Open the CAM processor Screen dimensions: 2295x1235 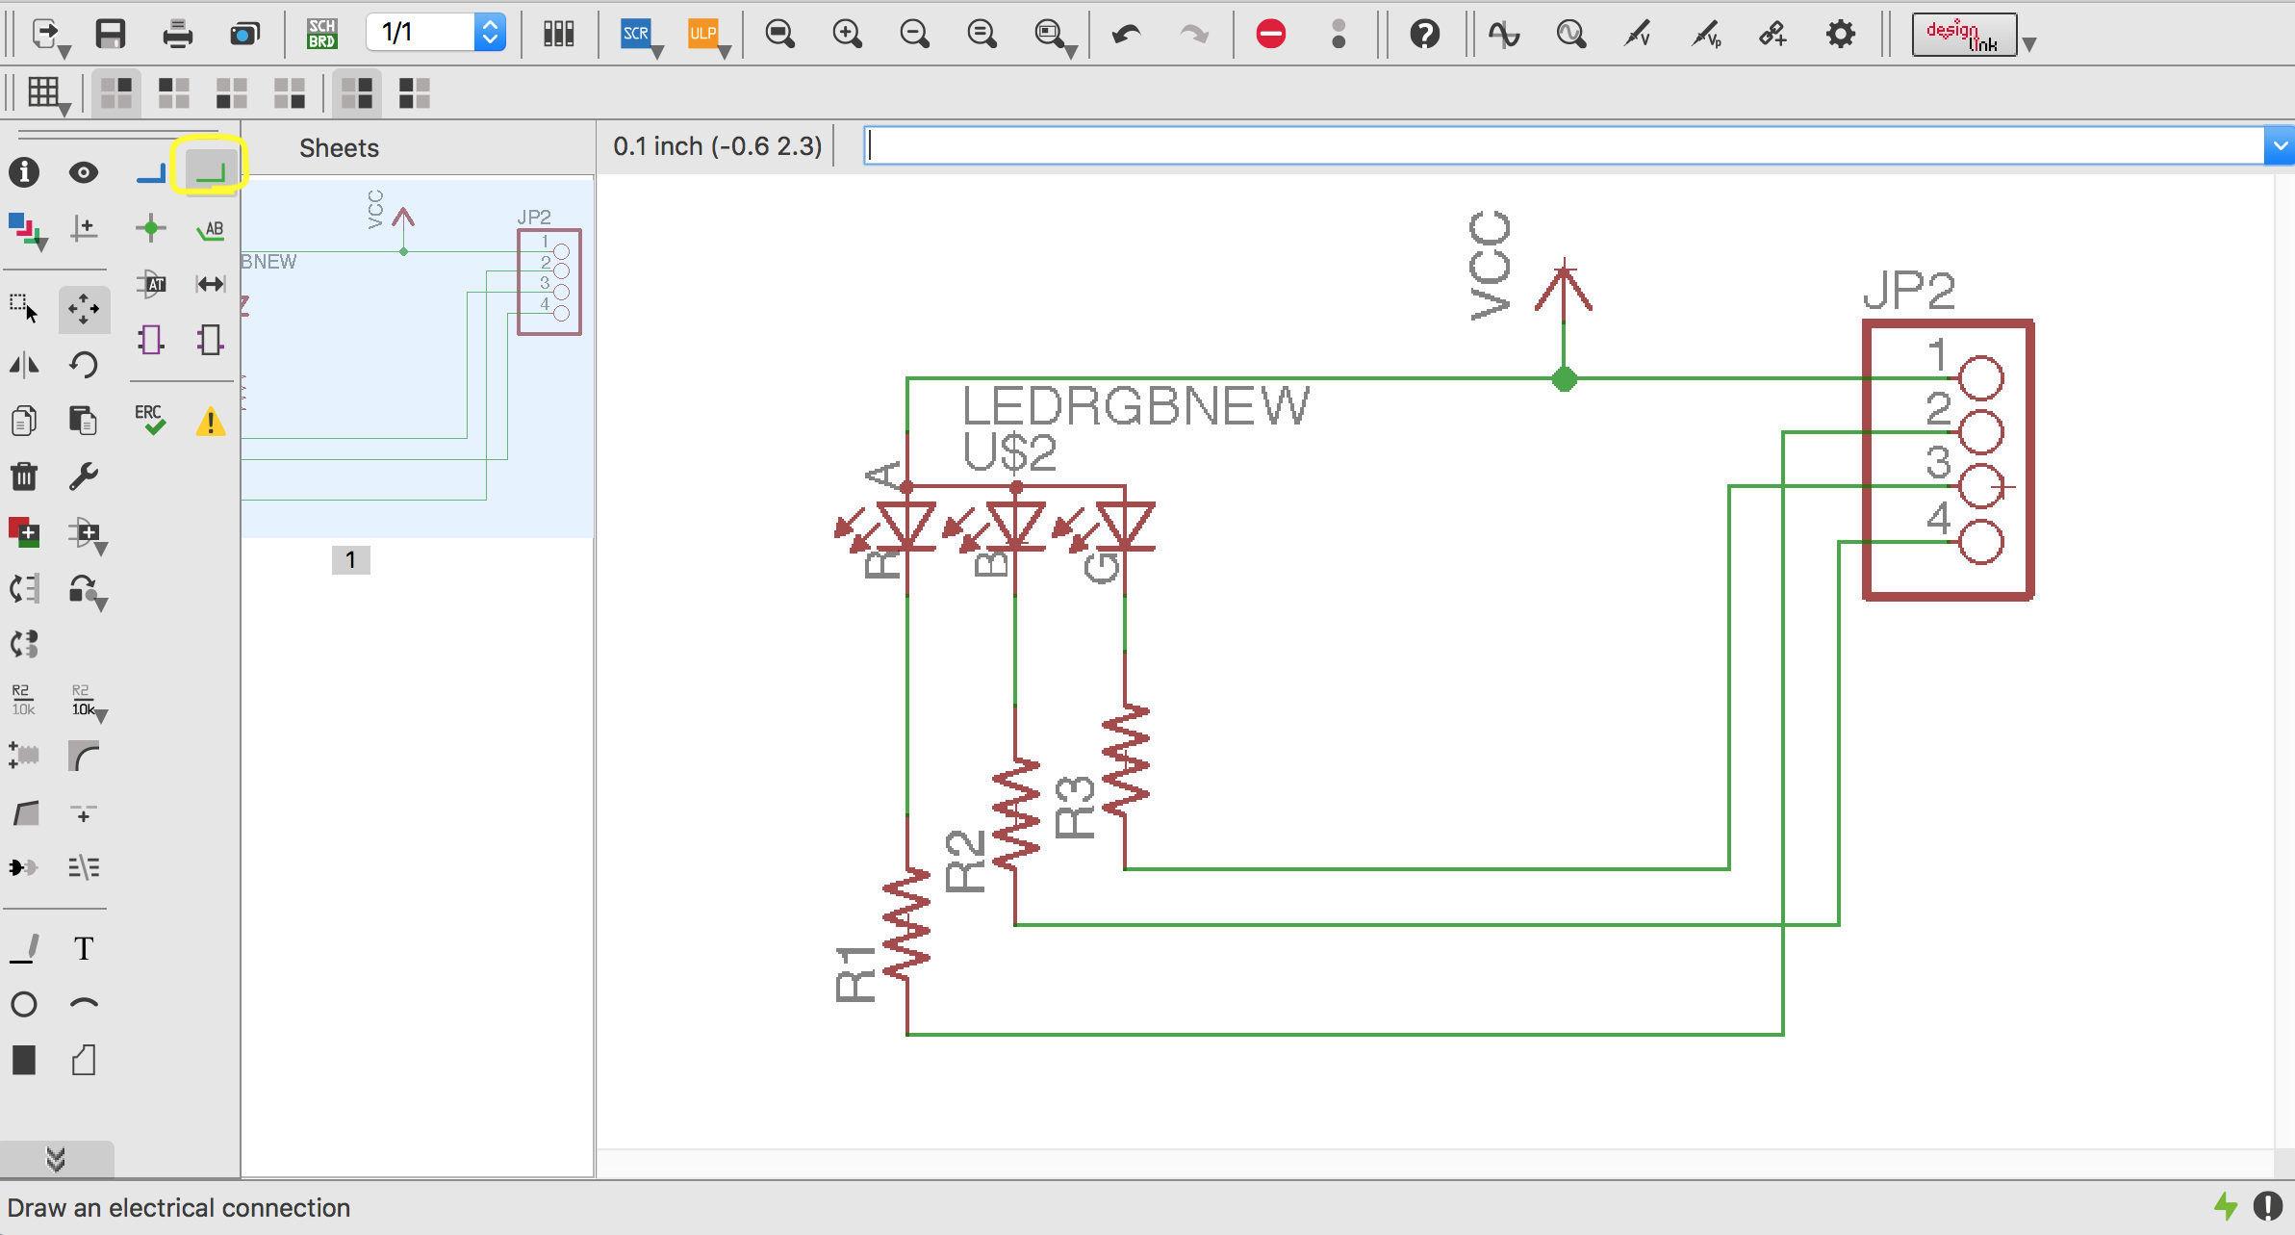[x=245, y=35]
